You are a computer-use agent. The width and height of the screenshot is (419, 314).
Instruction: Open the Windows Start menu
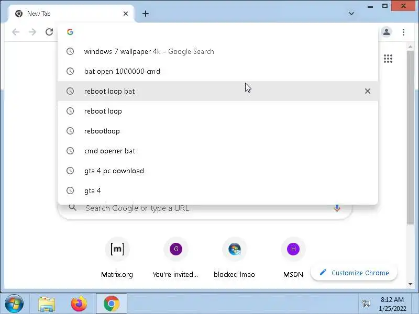(14, 304)
